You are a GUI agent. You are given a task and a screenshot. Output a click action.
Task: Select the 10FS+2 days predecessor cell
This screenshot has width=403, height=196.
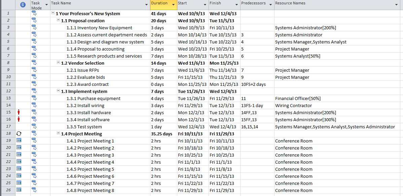pyautogui.click(x=253, y=85)
